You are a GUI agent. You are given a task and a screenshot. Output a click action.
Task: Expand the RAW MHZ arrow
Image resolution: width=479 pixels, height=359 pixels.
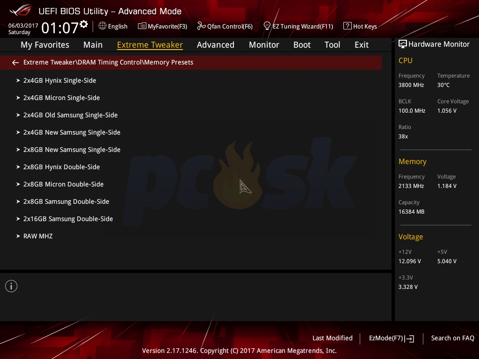point(18,236)
